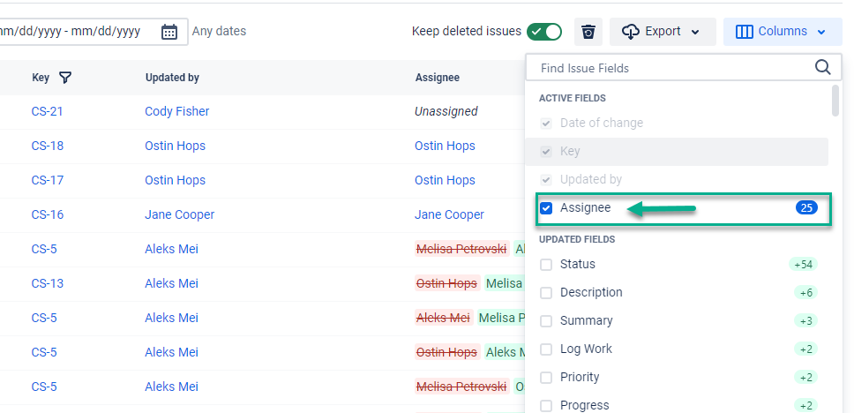854x413 pixels.
Task: Open issue CS-21
Action: [48, 112]
